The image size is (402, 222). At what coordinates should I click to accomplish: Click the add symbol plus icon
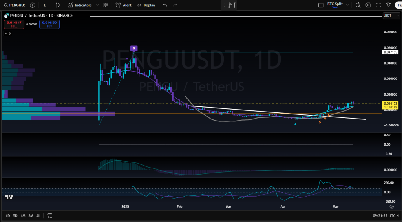(x=32, y=5)
